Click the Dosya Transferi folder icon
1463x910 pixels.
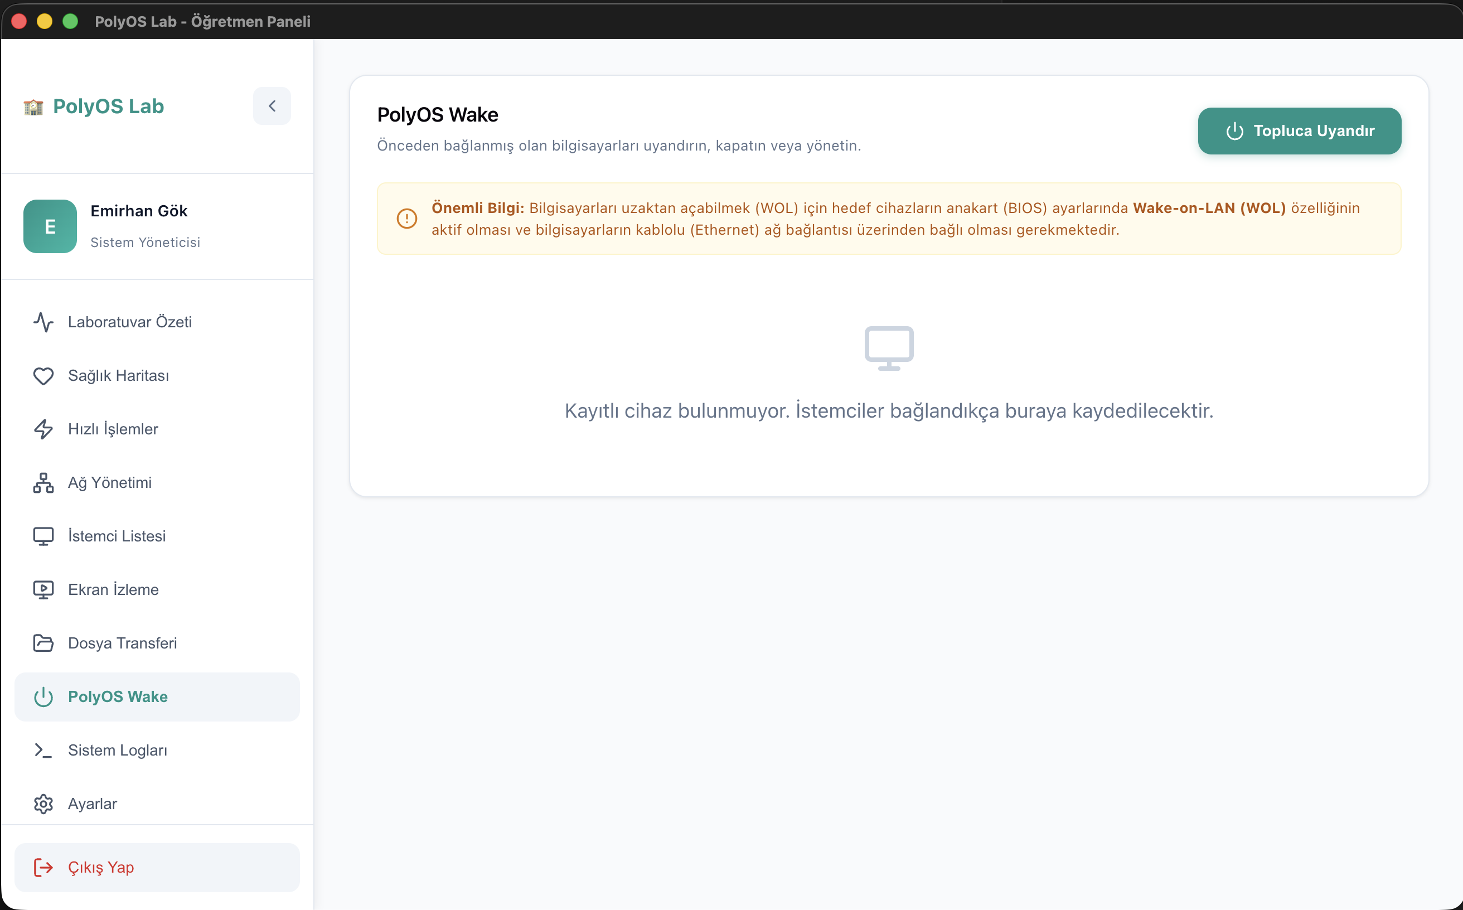pyautogui.click(x=43, y=643)
